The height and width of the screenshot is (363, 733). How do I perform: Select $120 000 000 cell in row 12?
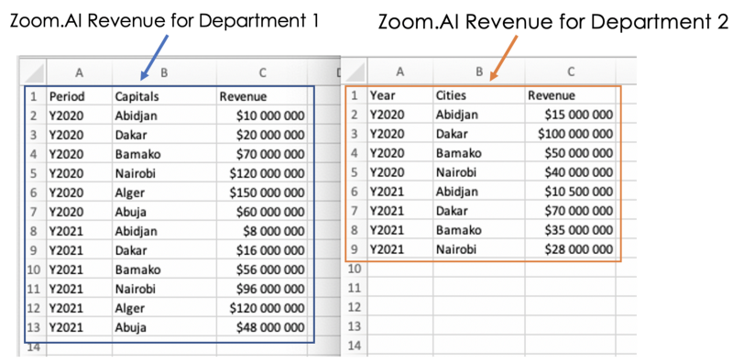[x=262, y=308]
